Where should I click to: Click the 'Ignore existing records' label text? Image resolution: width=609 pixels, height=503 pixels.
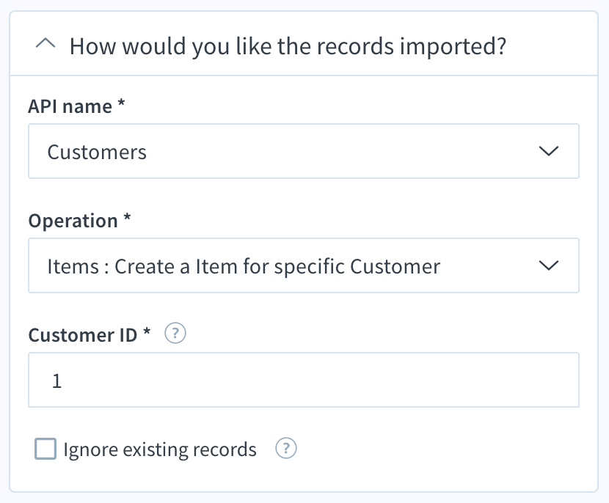pos(160,449)
